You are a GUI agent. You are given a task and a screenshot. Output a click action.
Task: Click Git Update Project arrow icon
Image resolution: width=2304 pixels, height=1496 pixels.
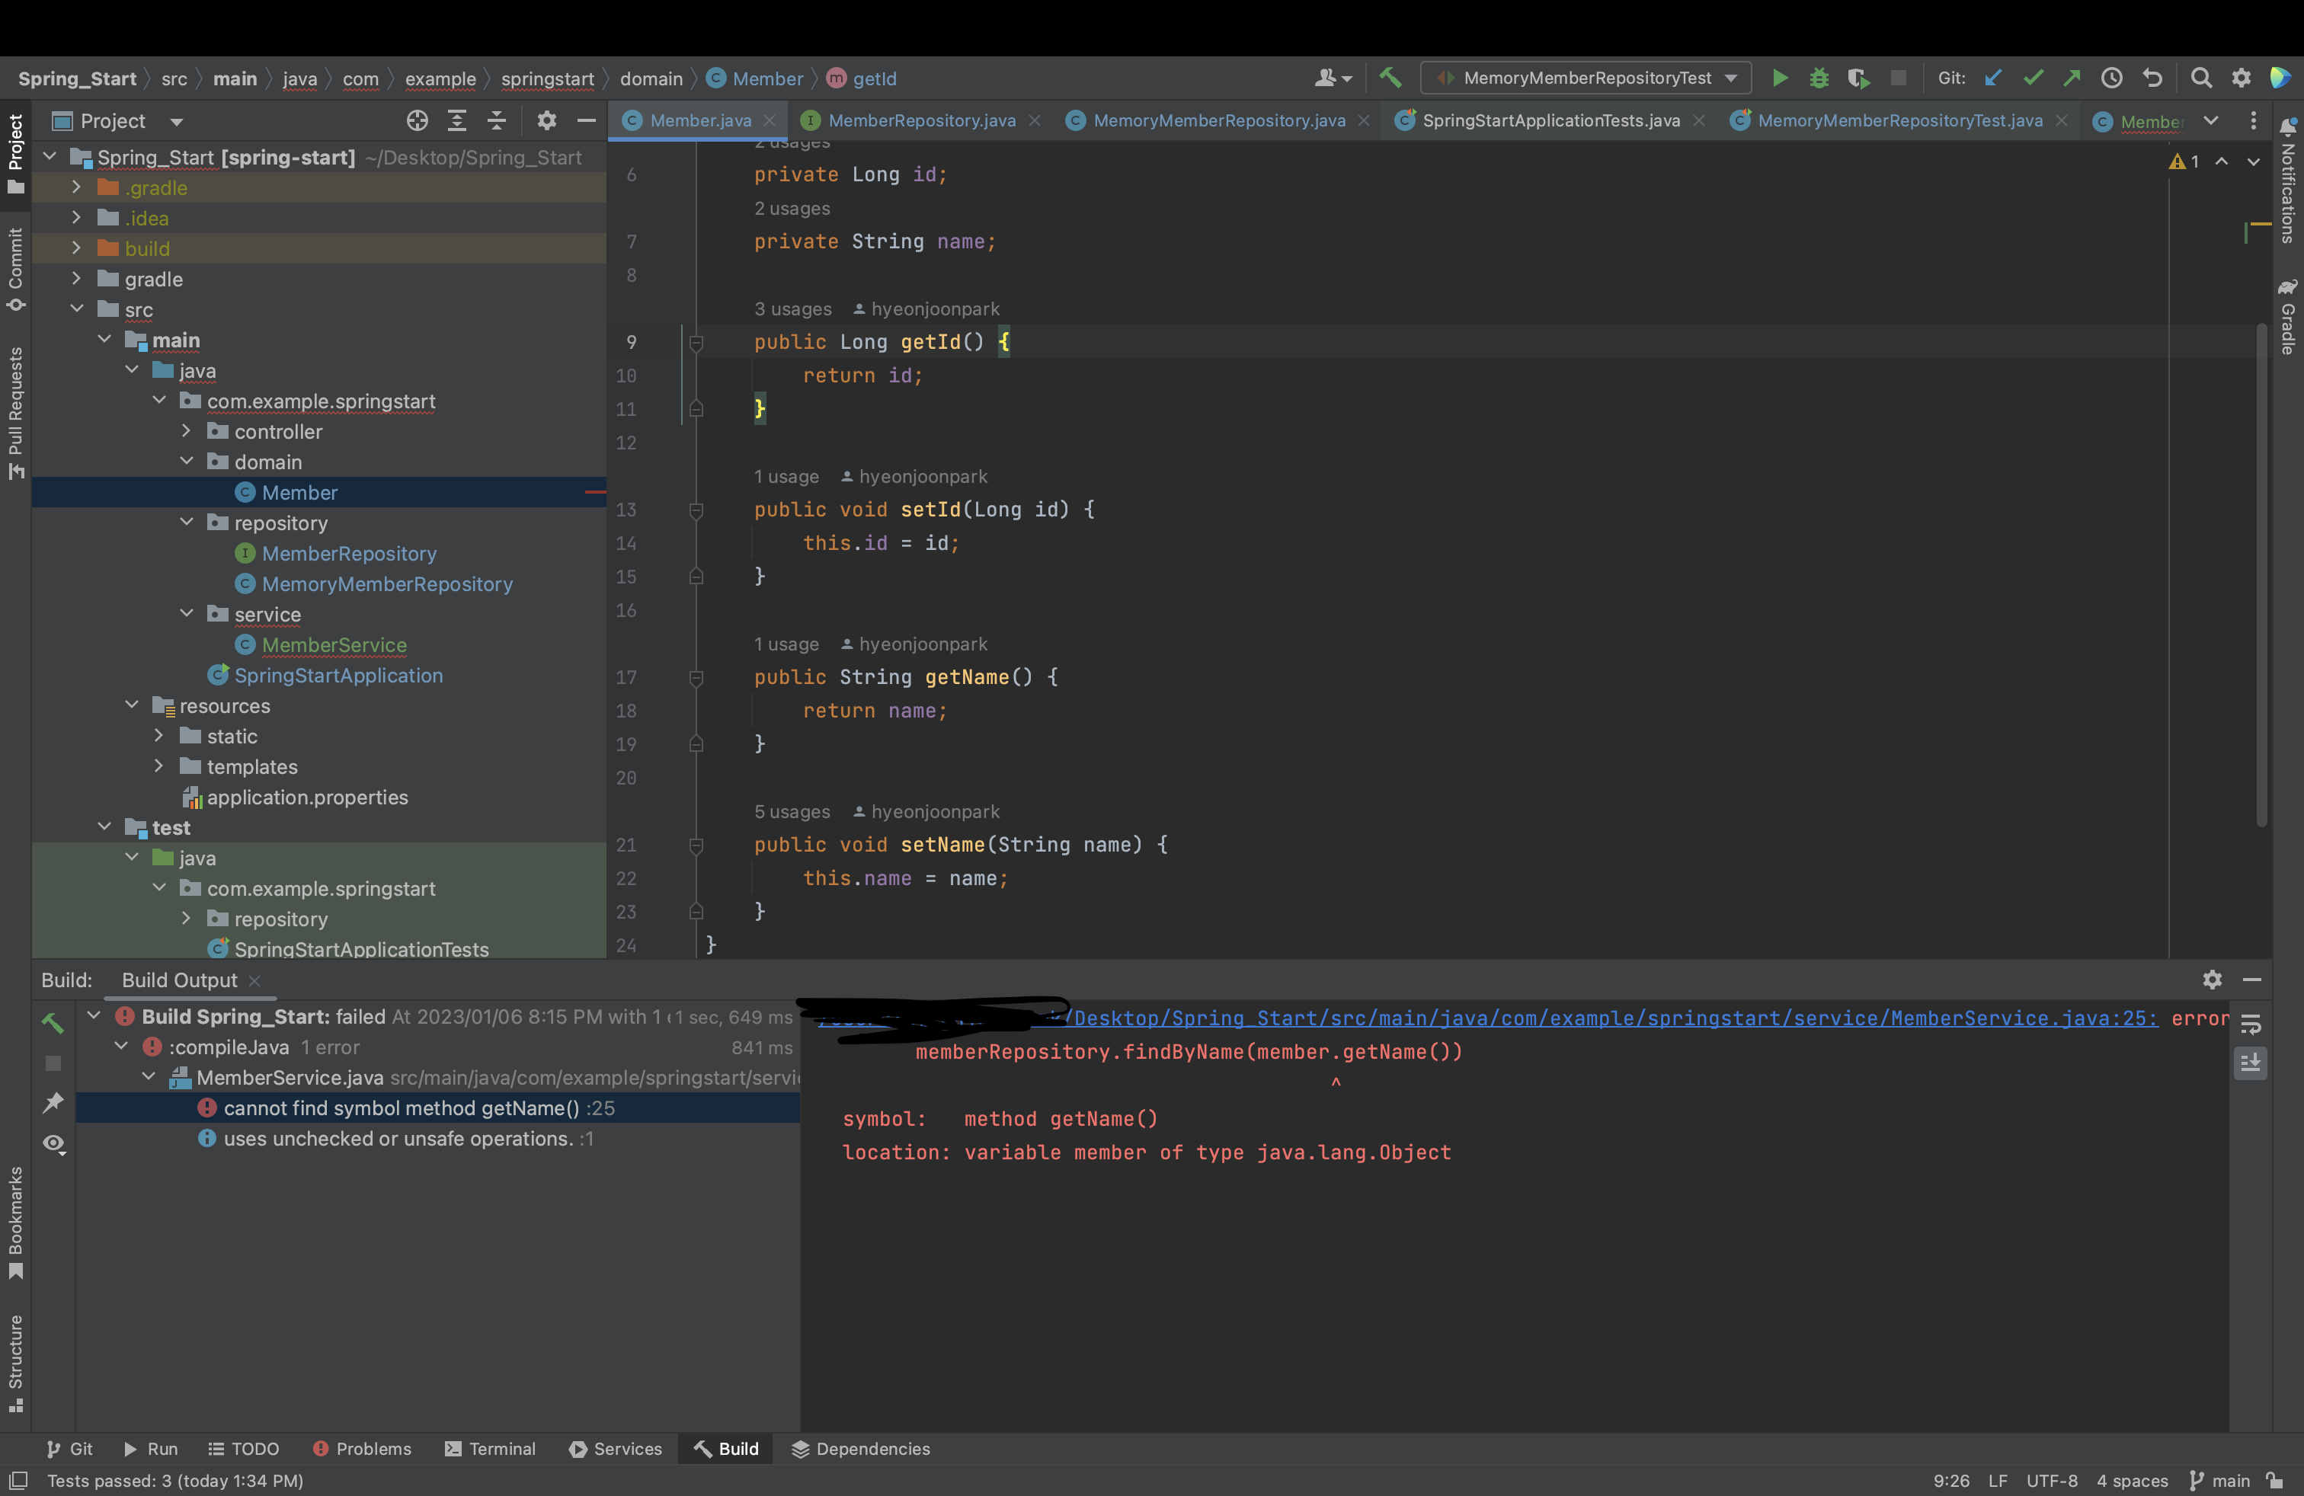(1993, 78)
